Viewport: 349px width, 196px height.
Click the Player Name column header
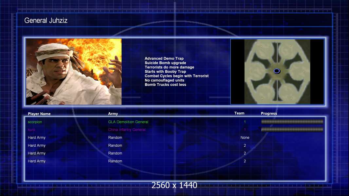point(39,114)
